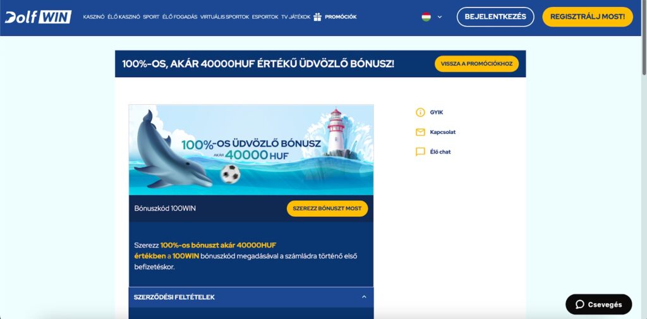Click Regisztrálj Most! button
The width and height of the screenshot is (647, 319).
pyautogui.click(x=588, y=17)
